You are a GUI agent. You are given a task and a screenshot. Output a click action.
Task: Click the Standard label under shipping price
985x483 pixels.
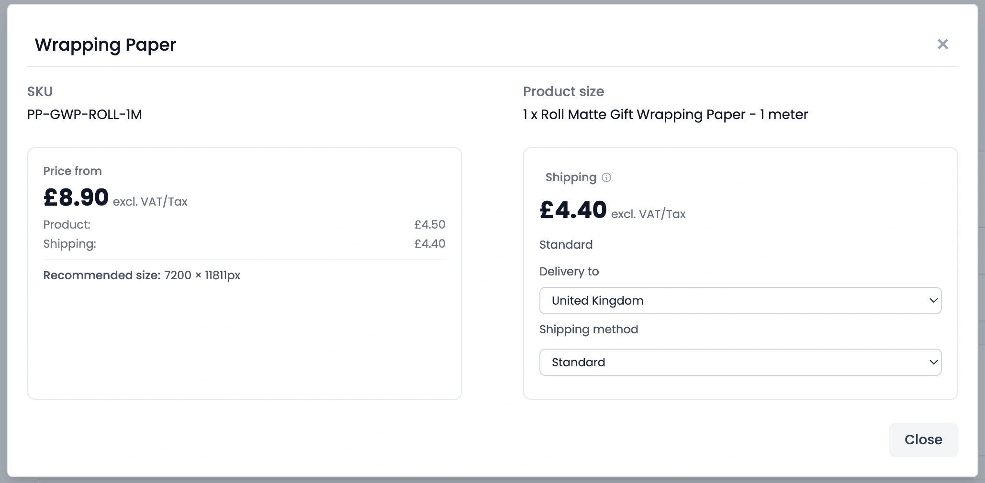click(x=566, y=244)
